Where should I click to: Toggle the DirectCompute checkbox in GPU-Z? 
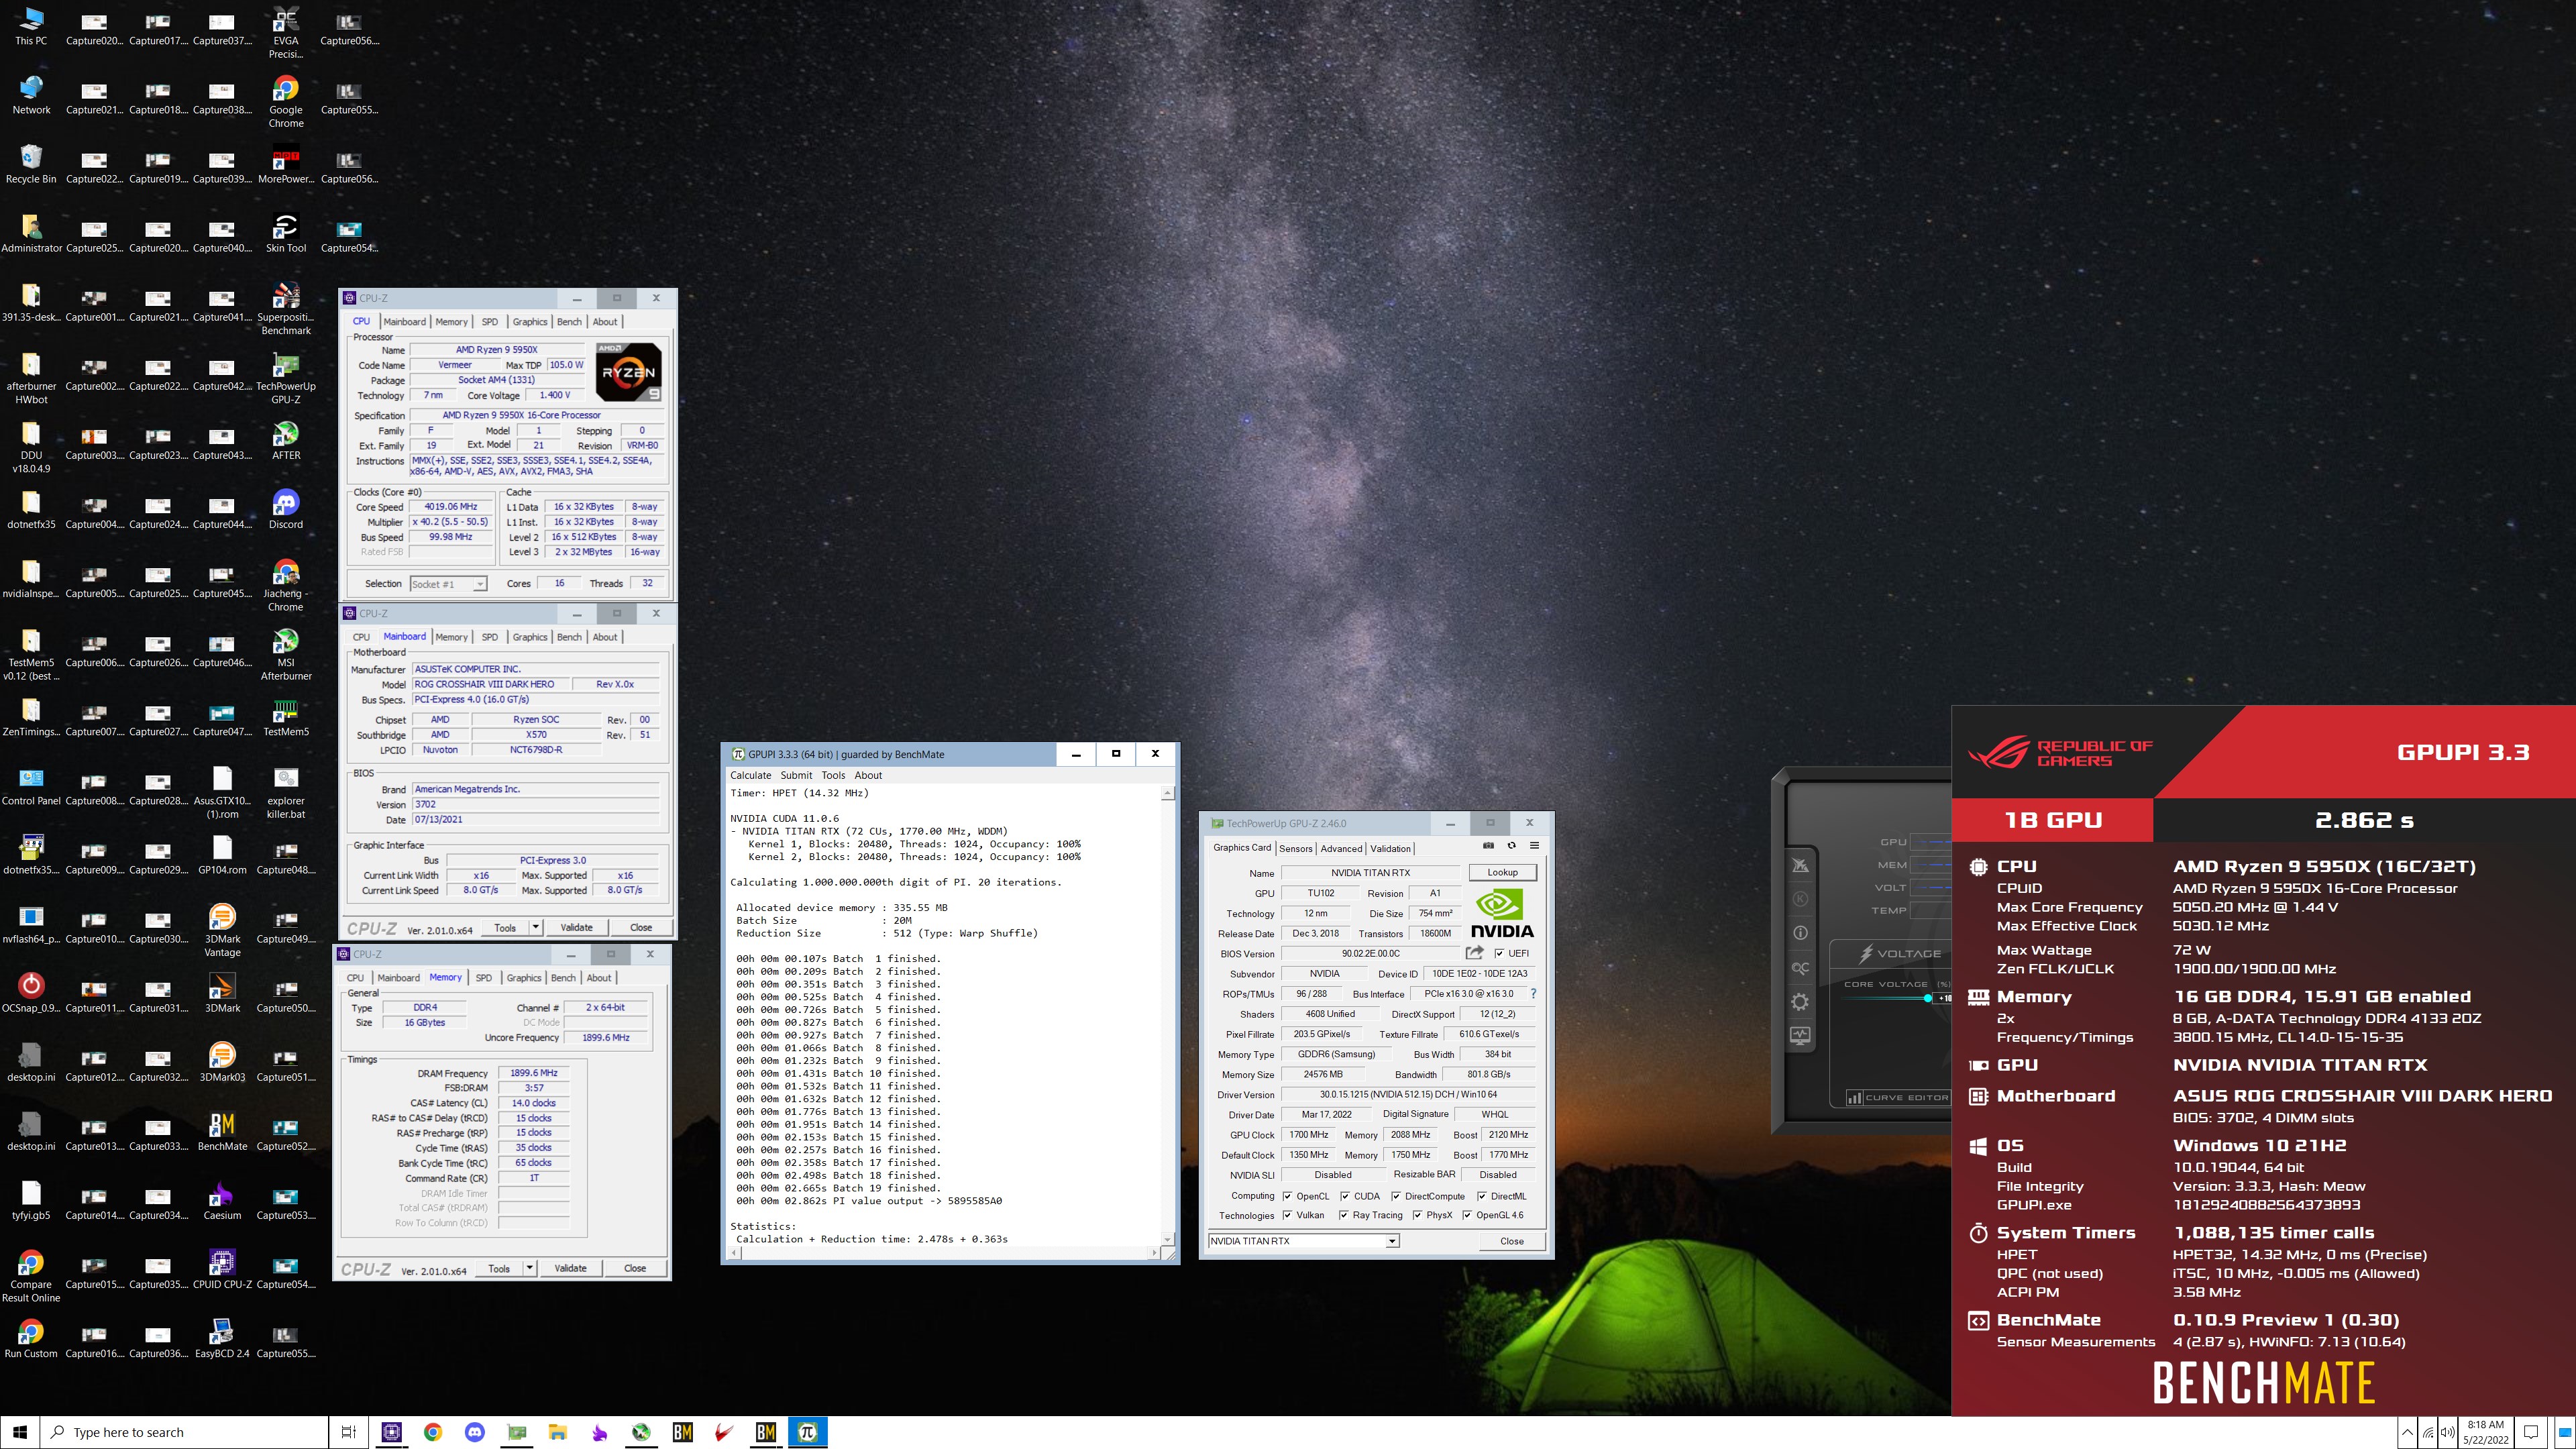pyautogui.click(x=1395, y=1196)
